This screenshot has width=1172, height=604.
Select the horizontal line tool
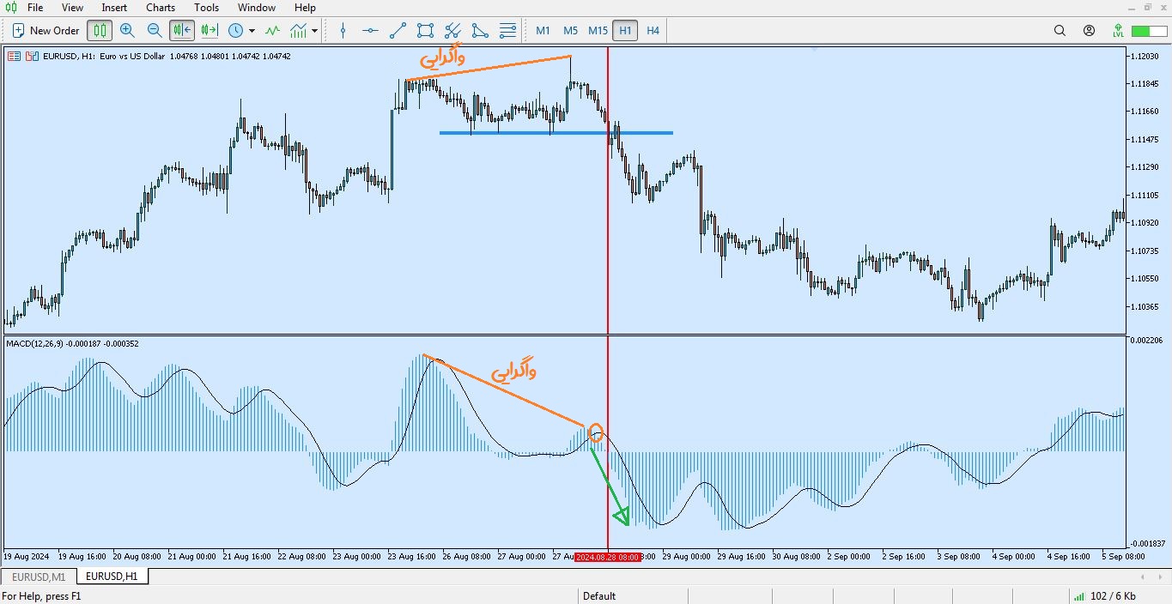coord(370,31)
